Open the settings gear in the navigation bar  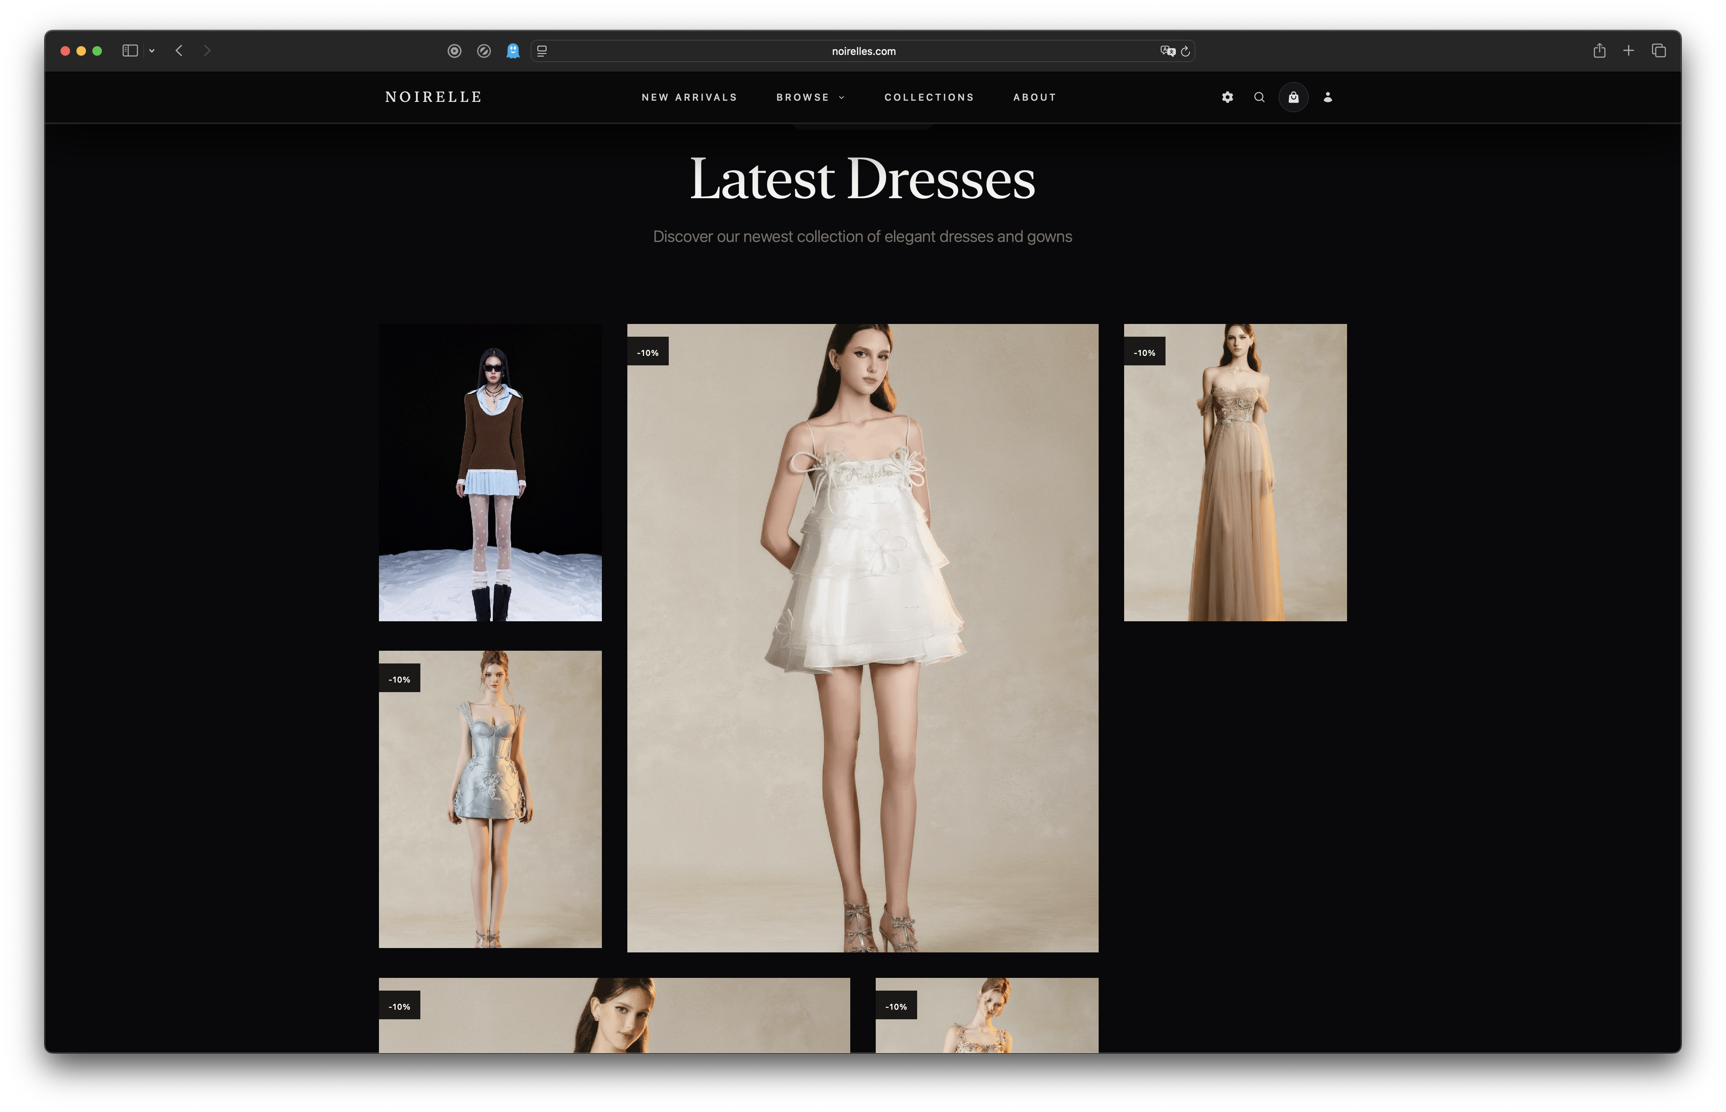click(x=1227, y=97)
